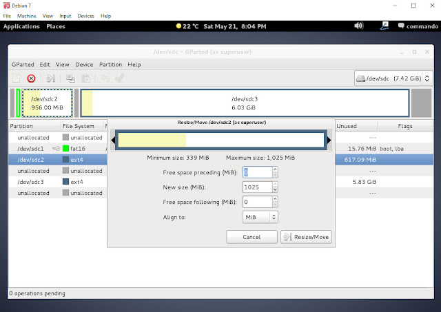Image resolution: width=441 pixels, height=312 pixels.
Task: Select the green sdc1 block in disk map
Action: 18,103
